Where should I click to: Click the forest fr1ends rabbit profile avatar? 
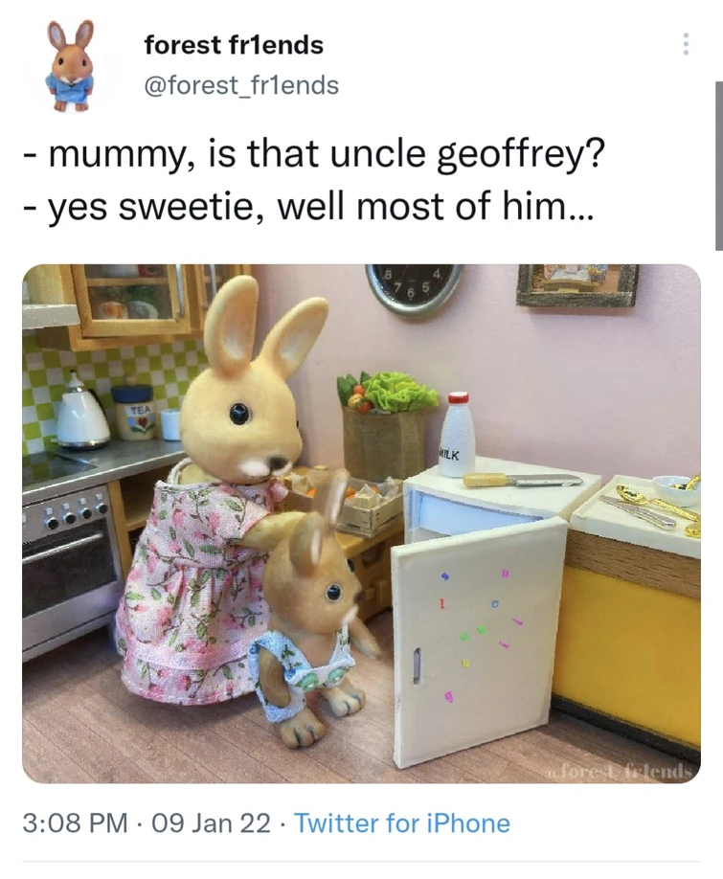[71, 65]
